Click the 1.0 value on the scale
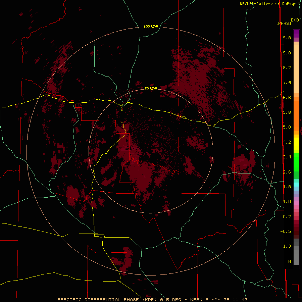The image size is (302, 302). 287,202
